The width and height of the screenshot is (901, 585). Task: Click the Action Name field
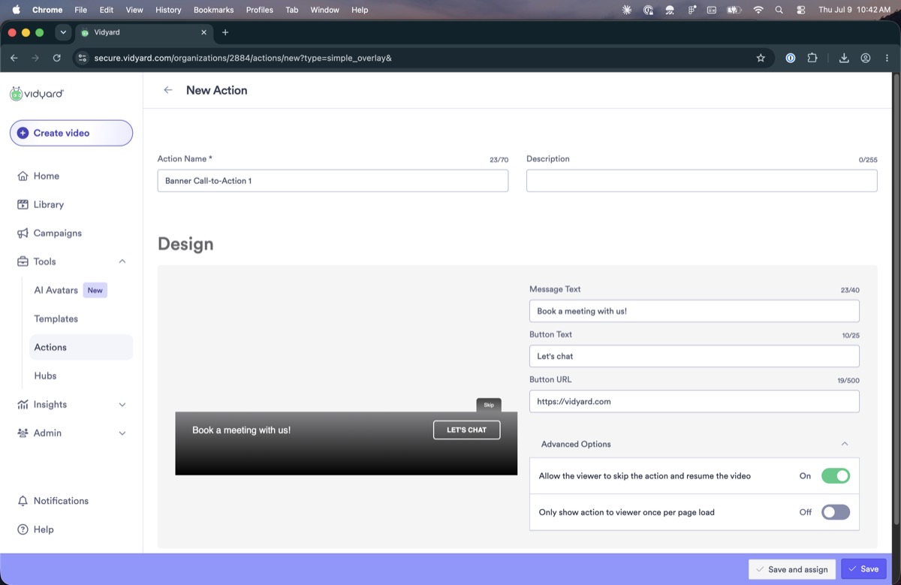(x=333, y=180)
